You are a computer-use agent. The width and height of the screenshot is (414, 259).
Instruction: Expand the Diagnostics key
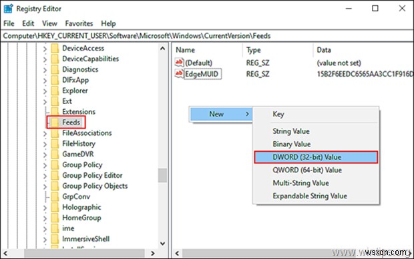tap(45, 70)
